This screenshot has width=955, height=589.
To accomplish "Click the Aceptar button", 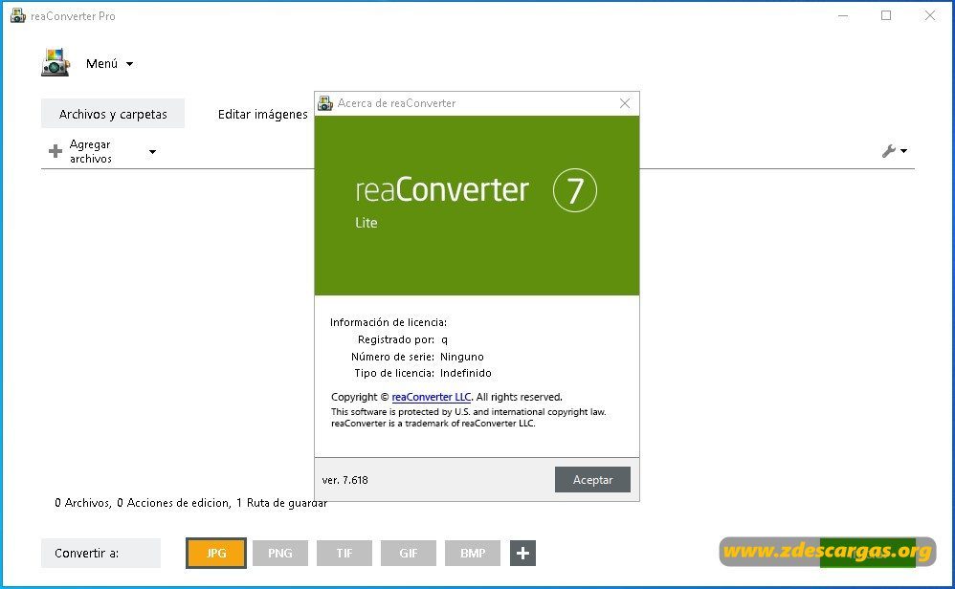I will (x=592, y=479).
